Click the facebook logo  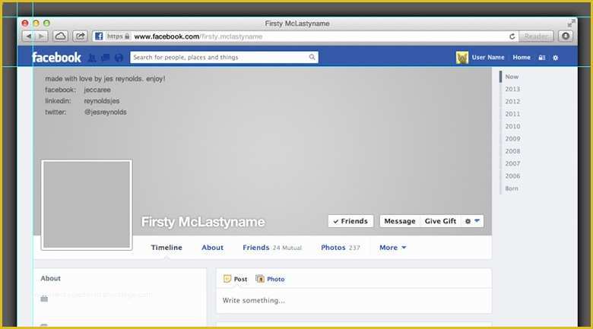(56, 58)
